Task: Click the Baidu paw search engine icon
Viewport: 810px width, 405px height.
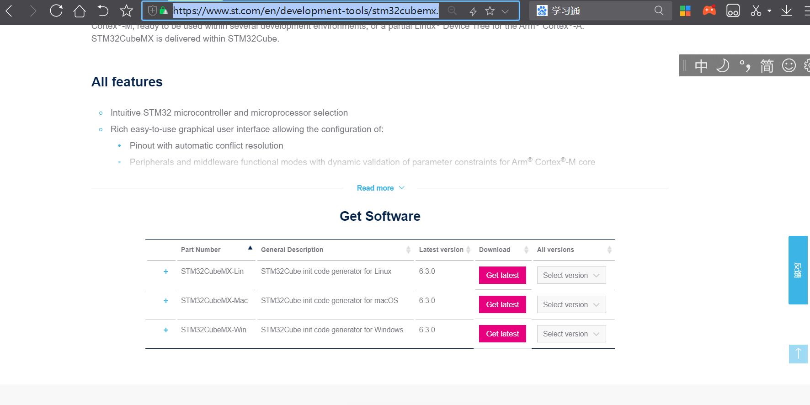Action: (x=542, y=11)
